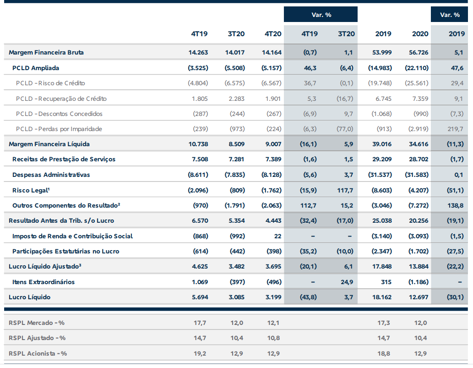
Task: Select the Lucro Líquido 4T19 value 5.694
Action: click(200, 297)
